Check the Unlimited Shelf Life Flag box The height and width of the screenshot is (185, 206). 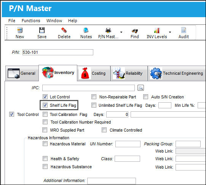click(94, 105)
